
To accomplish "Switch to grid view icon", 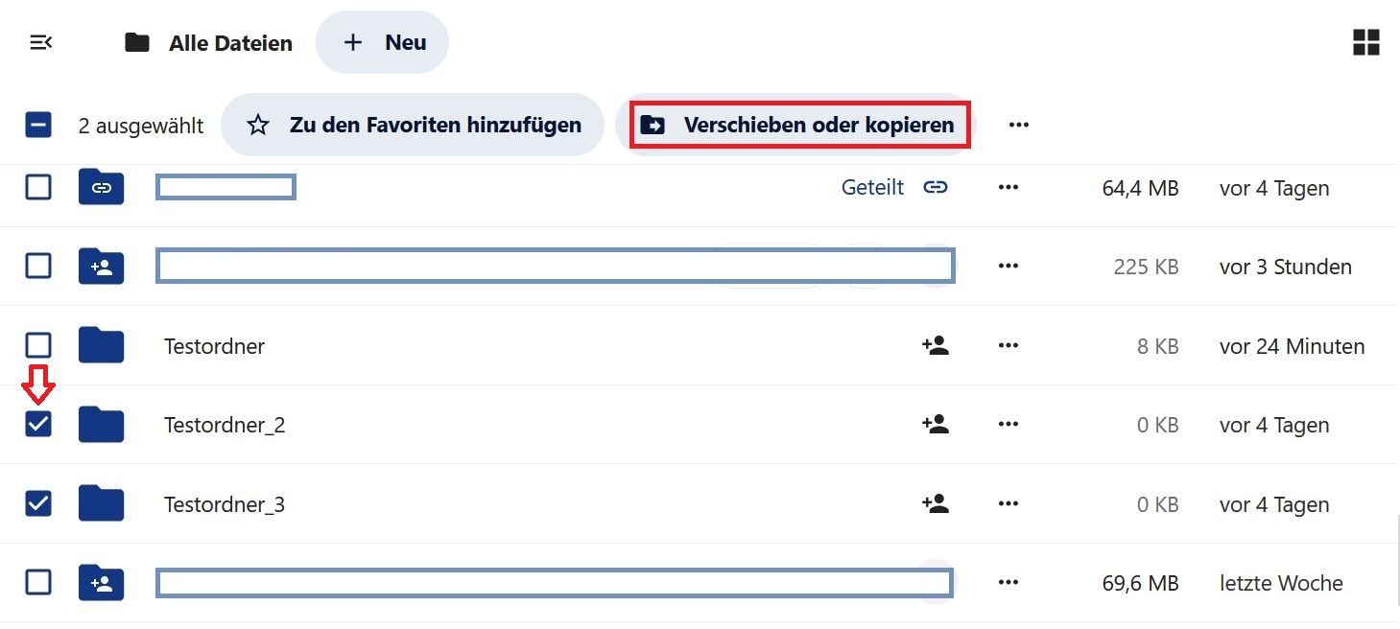I will click(1365, 42).
